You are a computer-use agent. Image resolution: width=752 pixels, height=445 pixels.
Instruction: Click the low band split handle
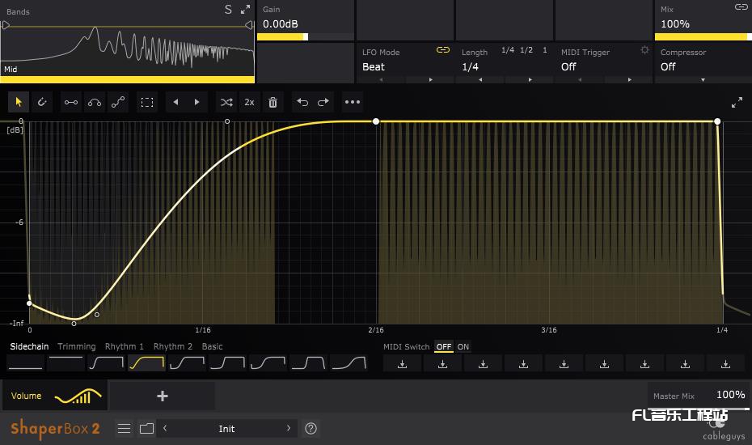pos(6,25)
